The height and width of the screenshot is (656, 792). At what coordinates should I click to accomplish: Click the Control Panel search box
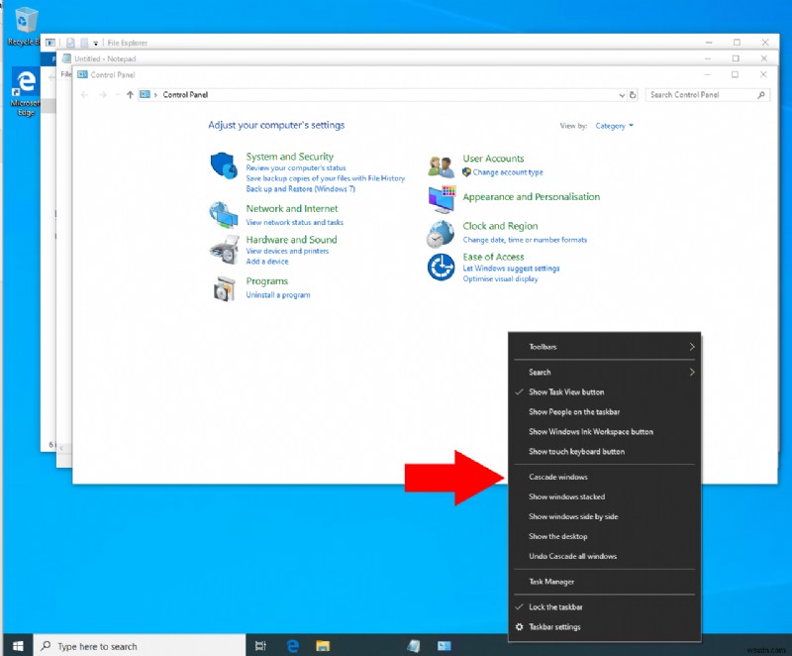point(705,94)
